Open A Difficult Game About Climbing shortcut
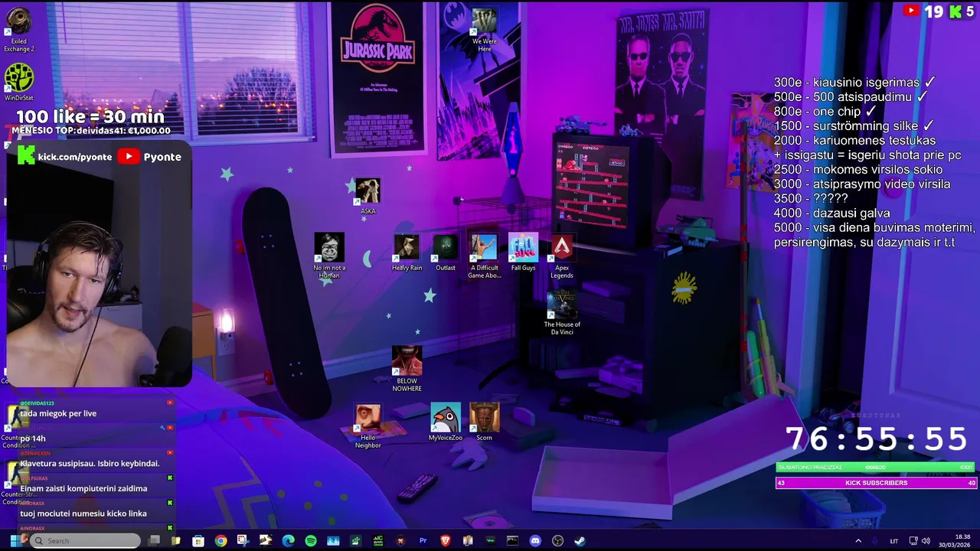This screenshot has height=551, width=980. pyautogui.click(x=484, y=256)
